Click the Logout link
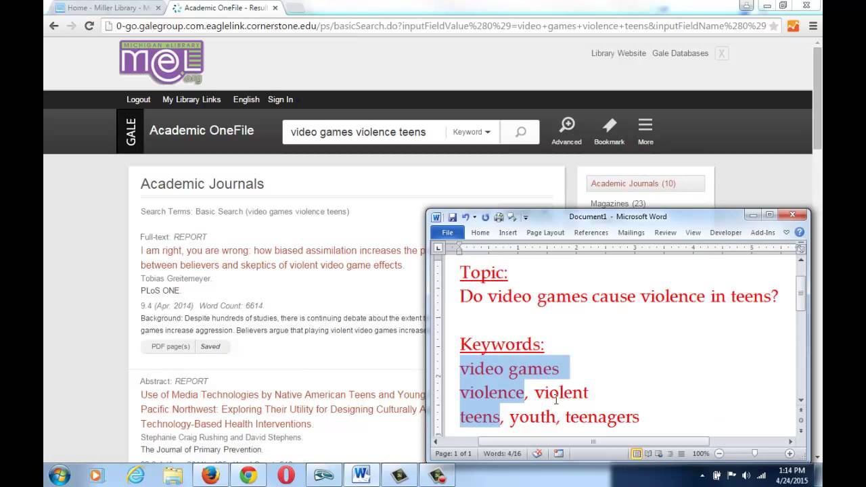Image resolution: width=866 pixels, height=487 pixels. tap(139, 99)
